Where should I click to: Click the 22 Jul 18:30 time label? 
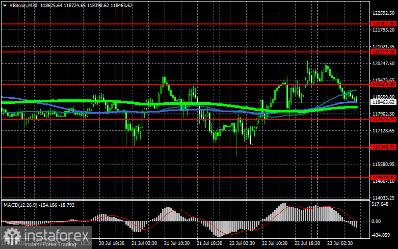pyautogui.click(x=307, y=243)
